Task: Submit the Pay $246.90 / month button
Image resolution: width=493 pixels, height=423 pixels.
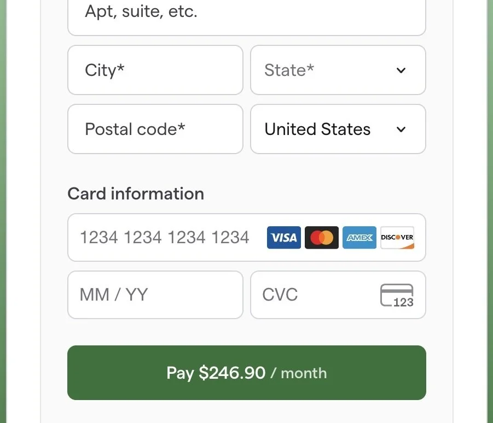Action: (247, 373)
